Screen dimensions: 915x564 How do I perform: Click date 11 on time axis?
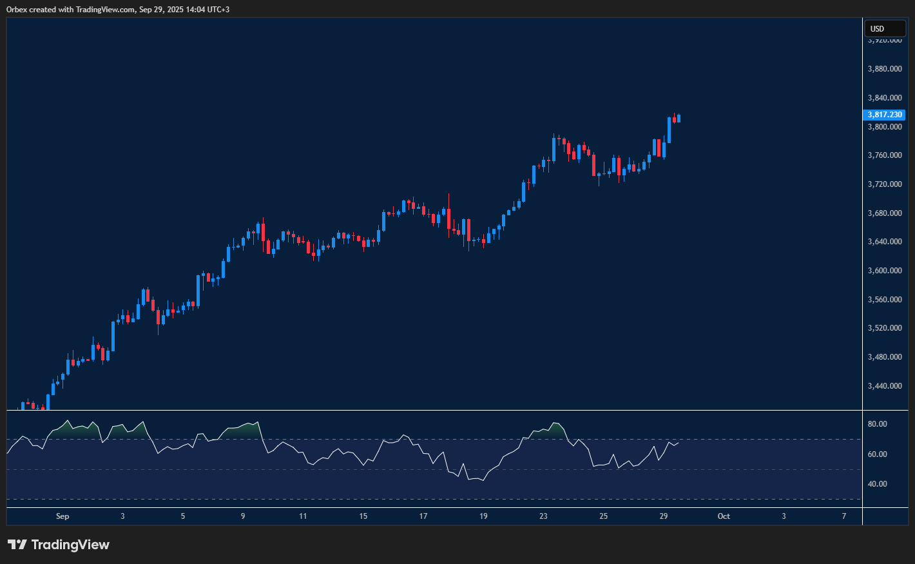point(303,516)
